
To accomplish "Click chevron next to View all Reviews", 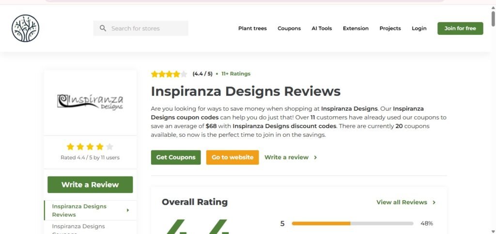I will click(x=434, y=203).
